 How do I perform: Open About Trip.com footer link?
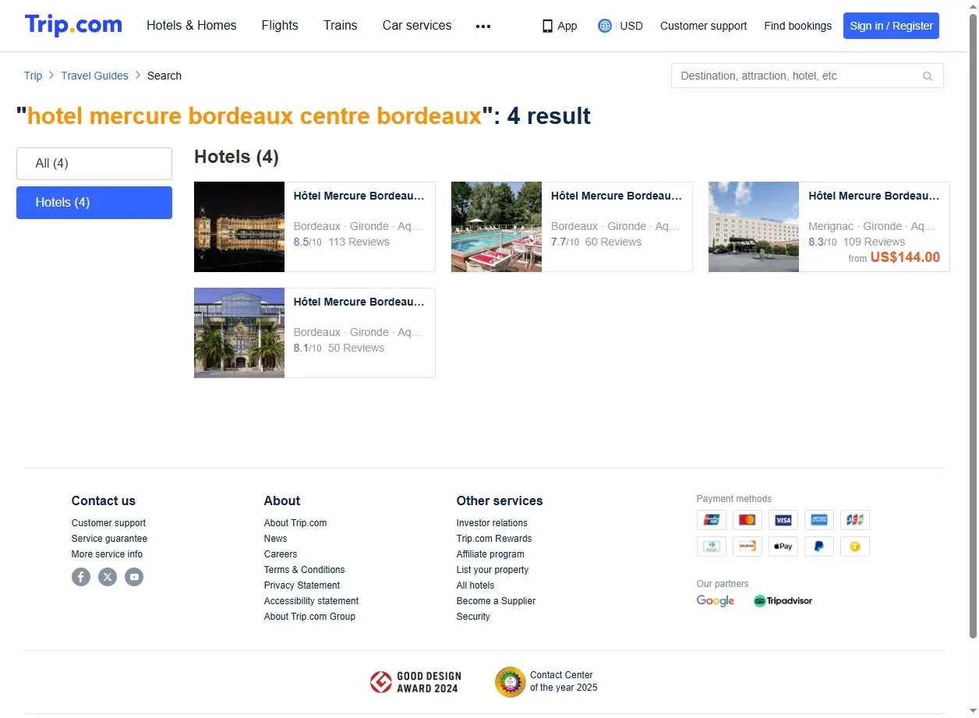click(x=295, y=523)
